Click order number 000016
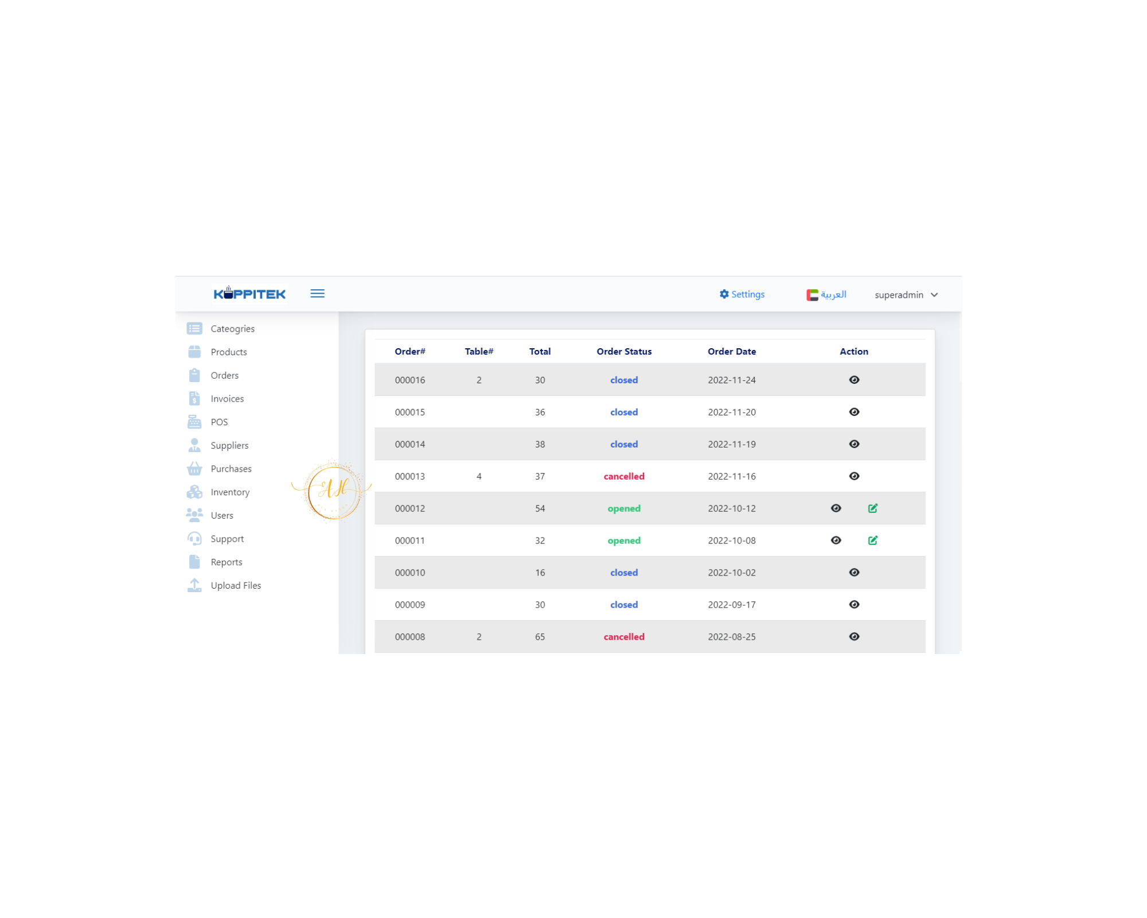The height and width of the screenshot is (918, 1147). [x=410, y=380]
